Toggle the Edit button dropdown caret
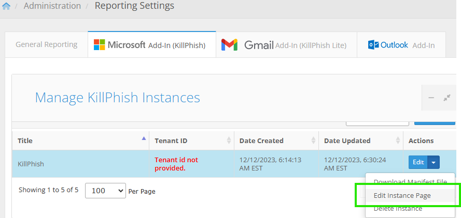This screenshot has width=461, height=218. (434, 162)
